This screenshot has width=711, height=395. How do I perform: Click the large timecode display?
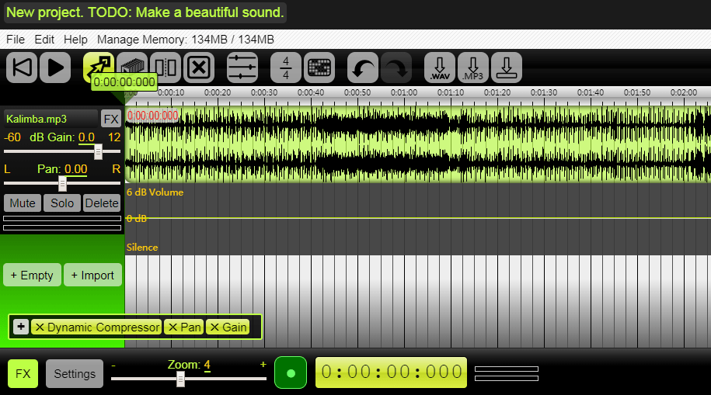point(392,372)
